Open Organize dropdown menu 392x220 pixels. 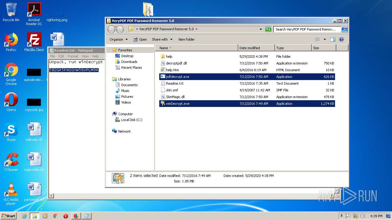[x=119, y=39]
